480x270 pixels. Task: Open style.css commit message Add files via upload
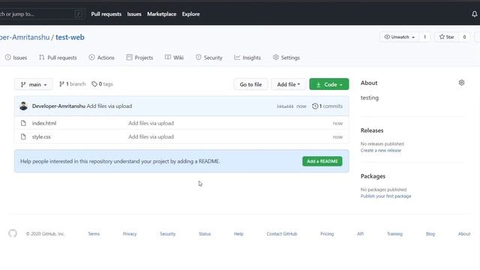[151, 136]
